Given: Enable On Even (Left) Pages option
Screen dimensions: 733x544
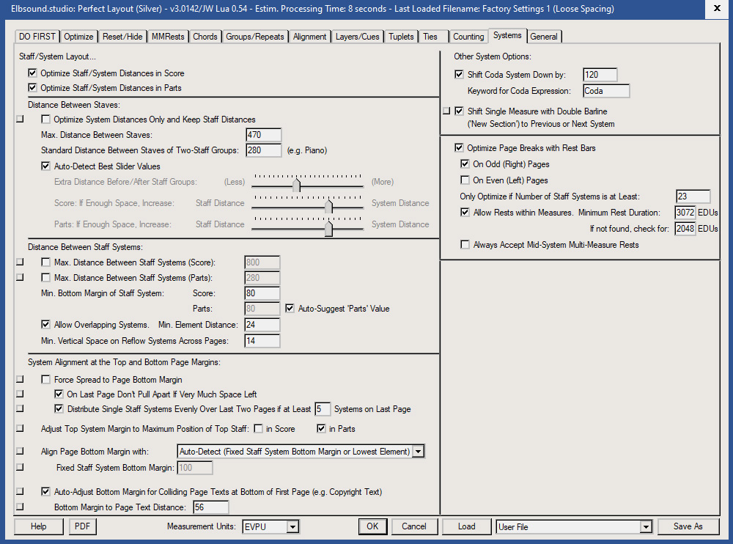Looking at the screenshot, I should (465, 180).
